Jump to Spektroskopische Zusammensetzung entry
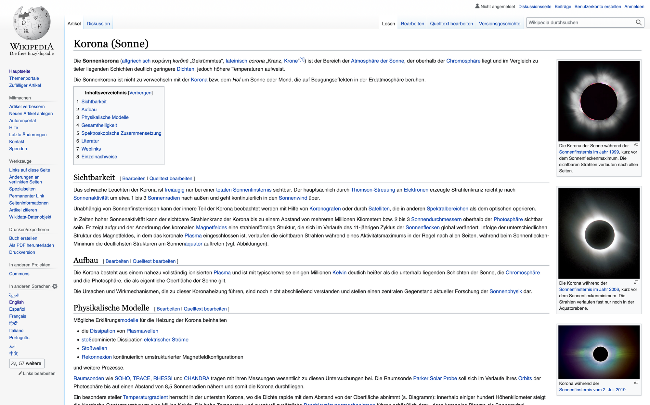This screenshot has height=405, width=650. [121, 133]
